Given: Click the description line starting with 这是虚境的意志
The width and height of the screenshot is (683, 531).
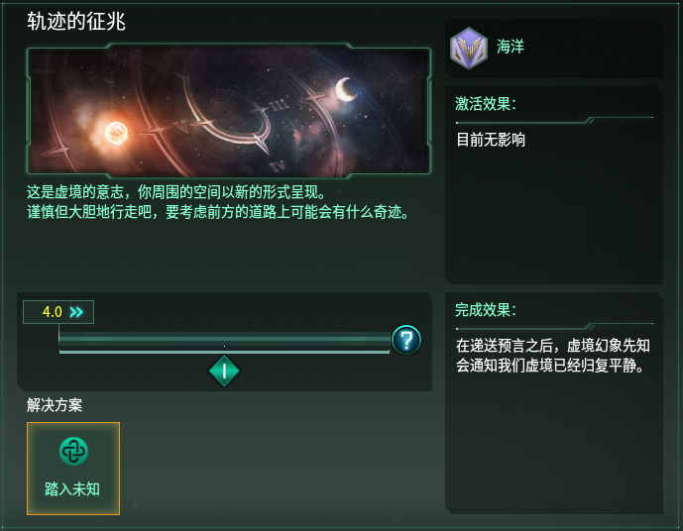Looking at the screenshot, I should 175,193.
